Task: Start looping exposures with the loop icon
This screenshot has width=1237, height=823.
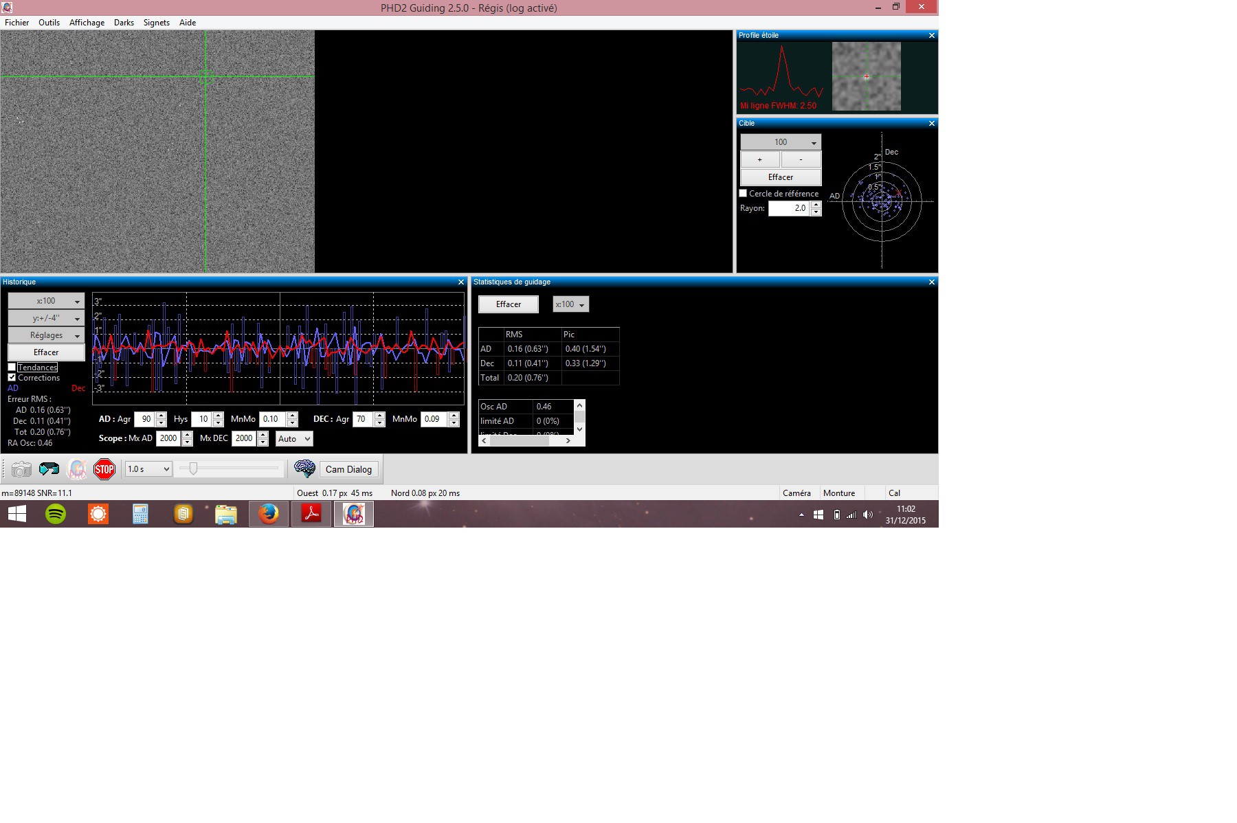Action: click(49, 469)
